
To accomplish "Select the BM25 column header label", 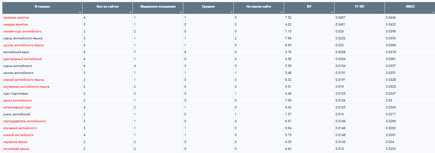I will coord(410,7).
